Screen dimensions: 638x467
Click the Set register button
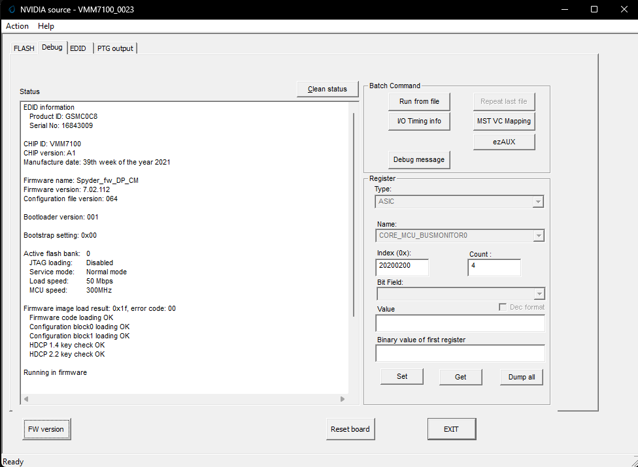tap(402, 377)
